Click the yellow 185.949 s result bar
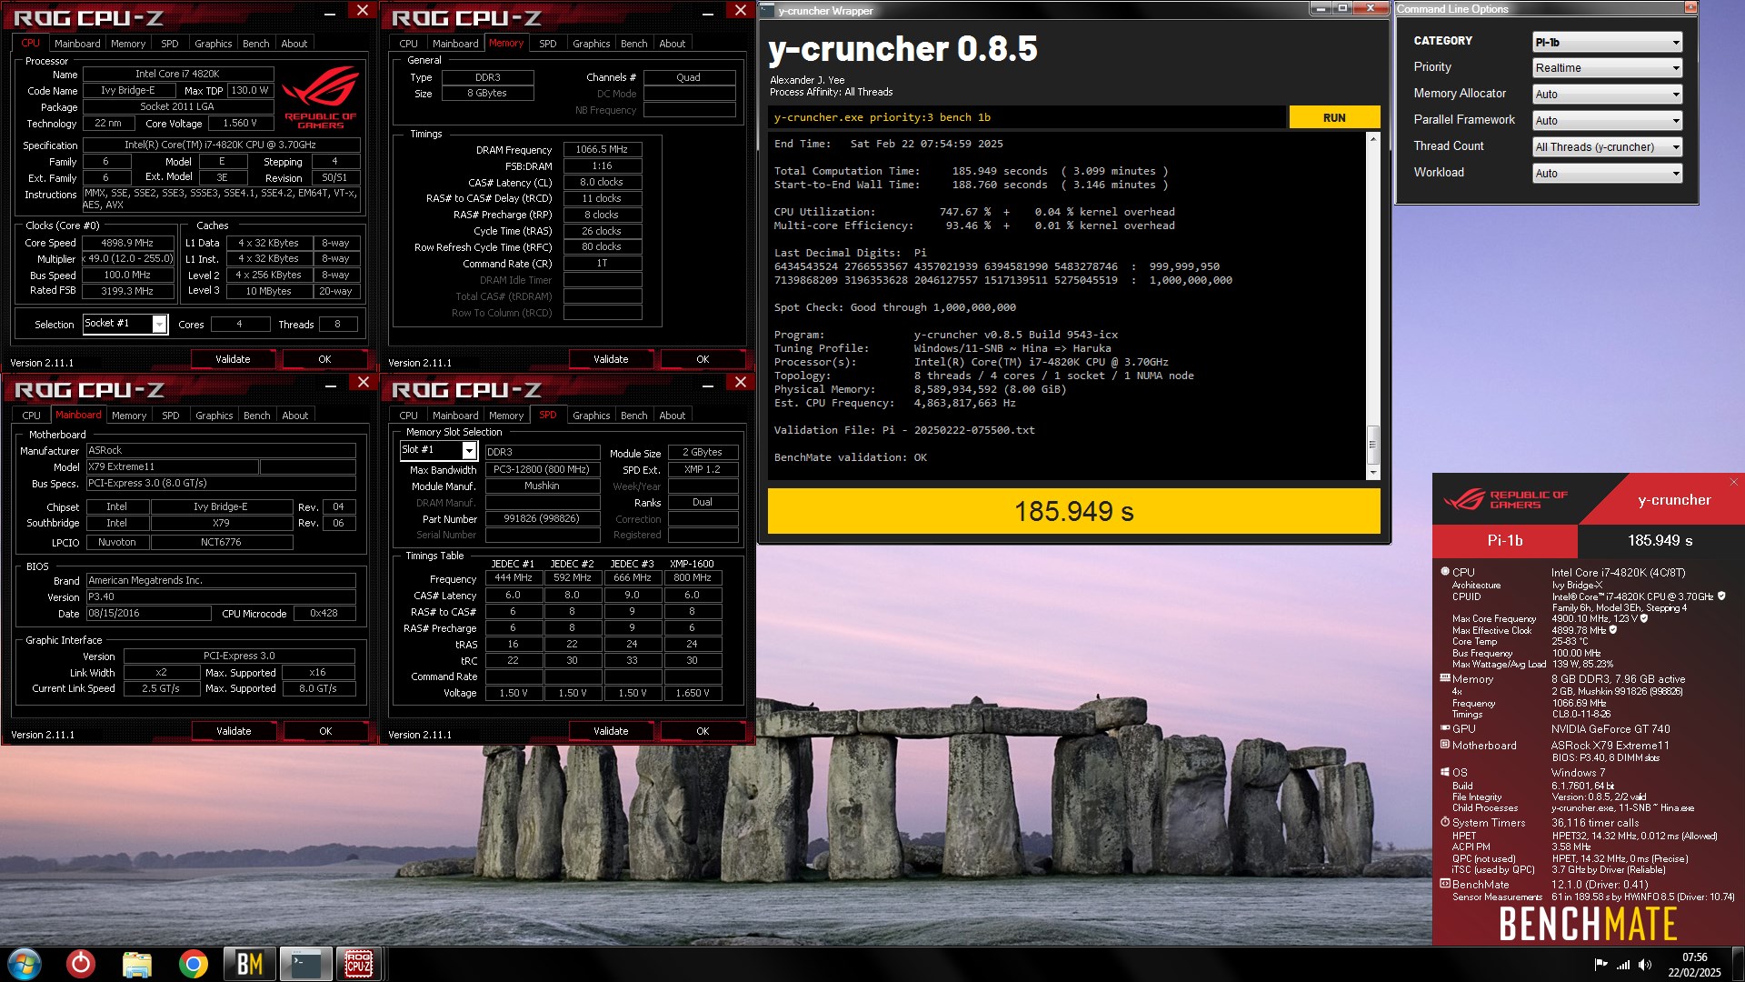1745x982 pixels. [1073, 511]
